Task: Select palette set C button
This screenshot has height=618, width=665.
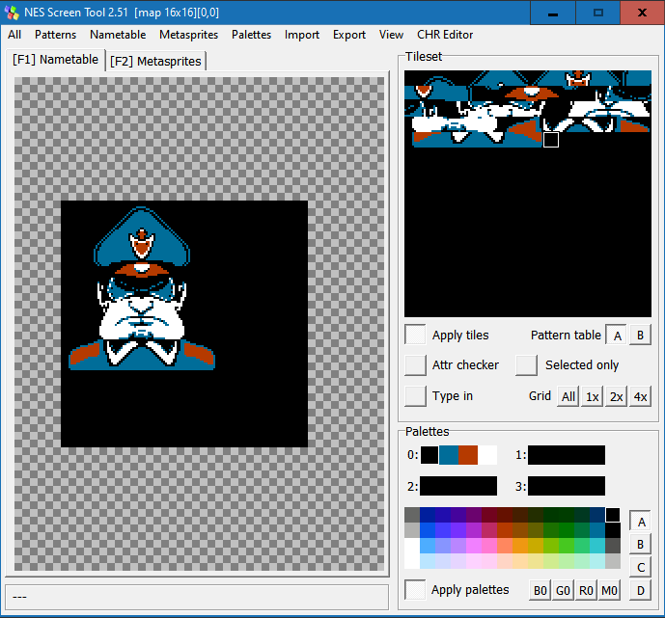Action: [x=641, y=567]
